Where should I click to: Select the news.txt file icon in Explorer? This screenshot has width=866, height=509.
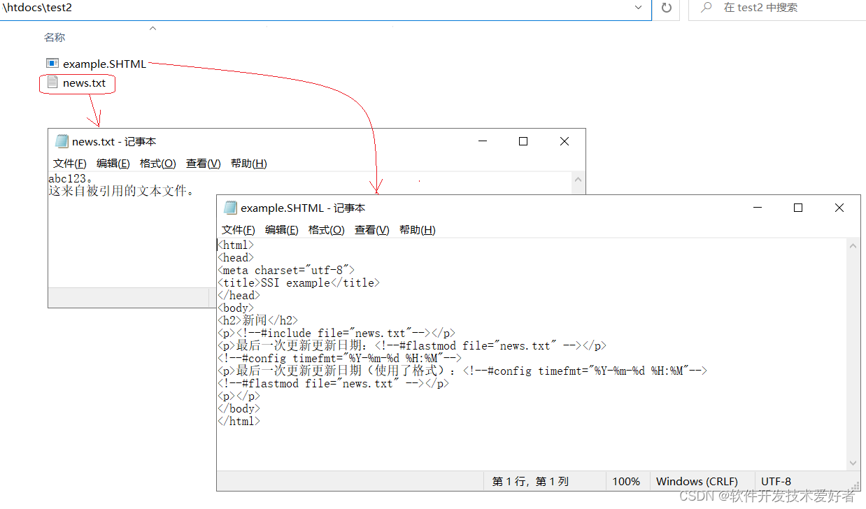(52, 83)
